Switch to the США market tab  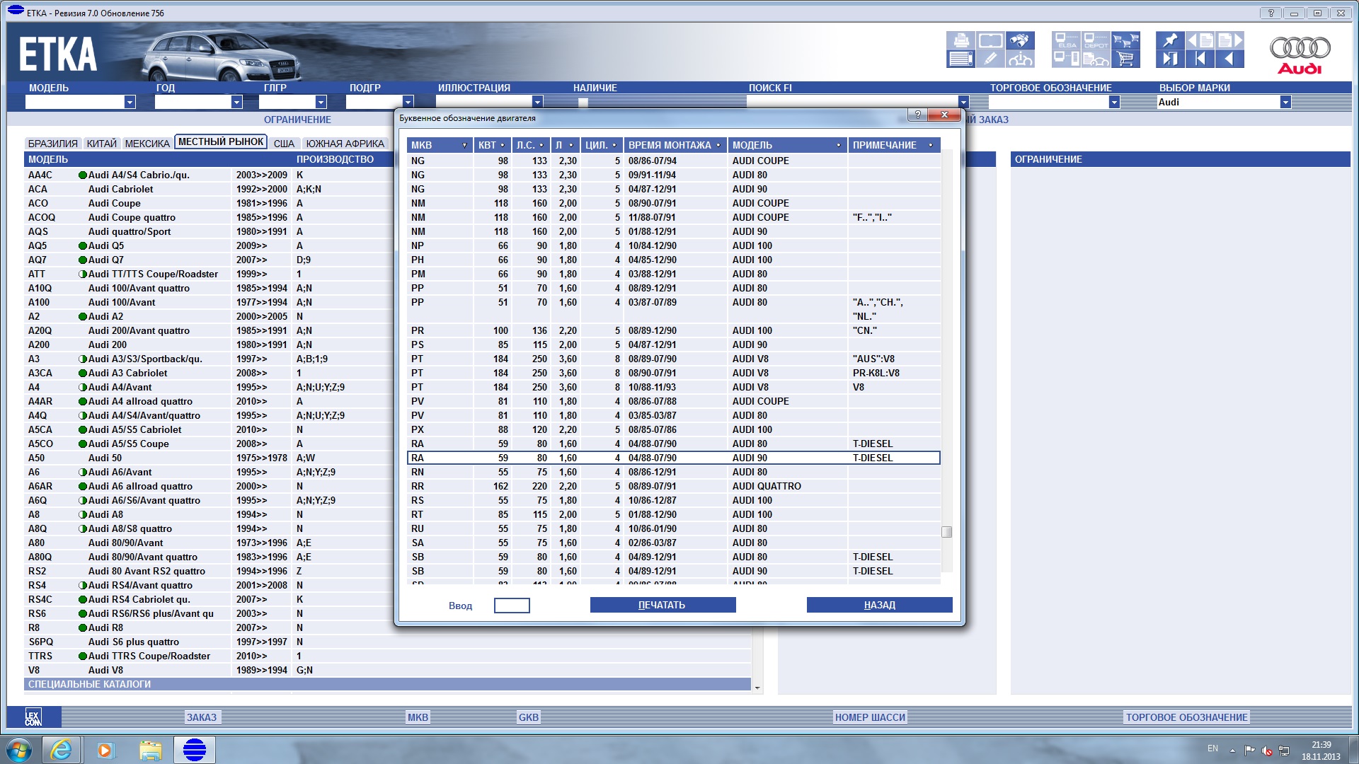pos(284,144)
